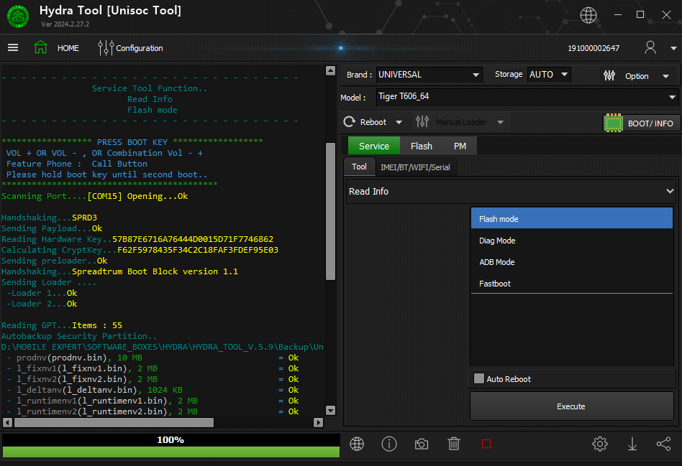
Task: Click the log horizontal scrollbar thumb
Action: tap(114, 422)
